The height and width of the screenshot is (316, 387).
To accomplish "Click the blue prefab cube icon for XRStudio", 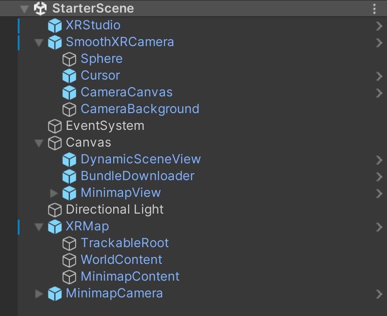I will point(55,26).
